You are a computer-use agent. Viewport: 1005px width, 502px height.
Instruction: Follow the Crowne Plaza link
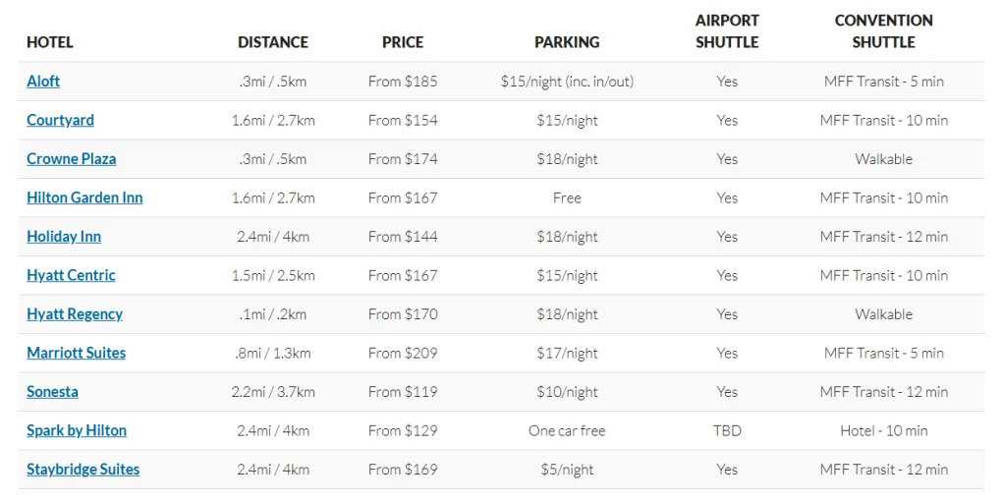click(x=71, y=159)
